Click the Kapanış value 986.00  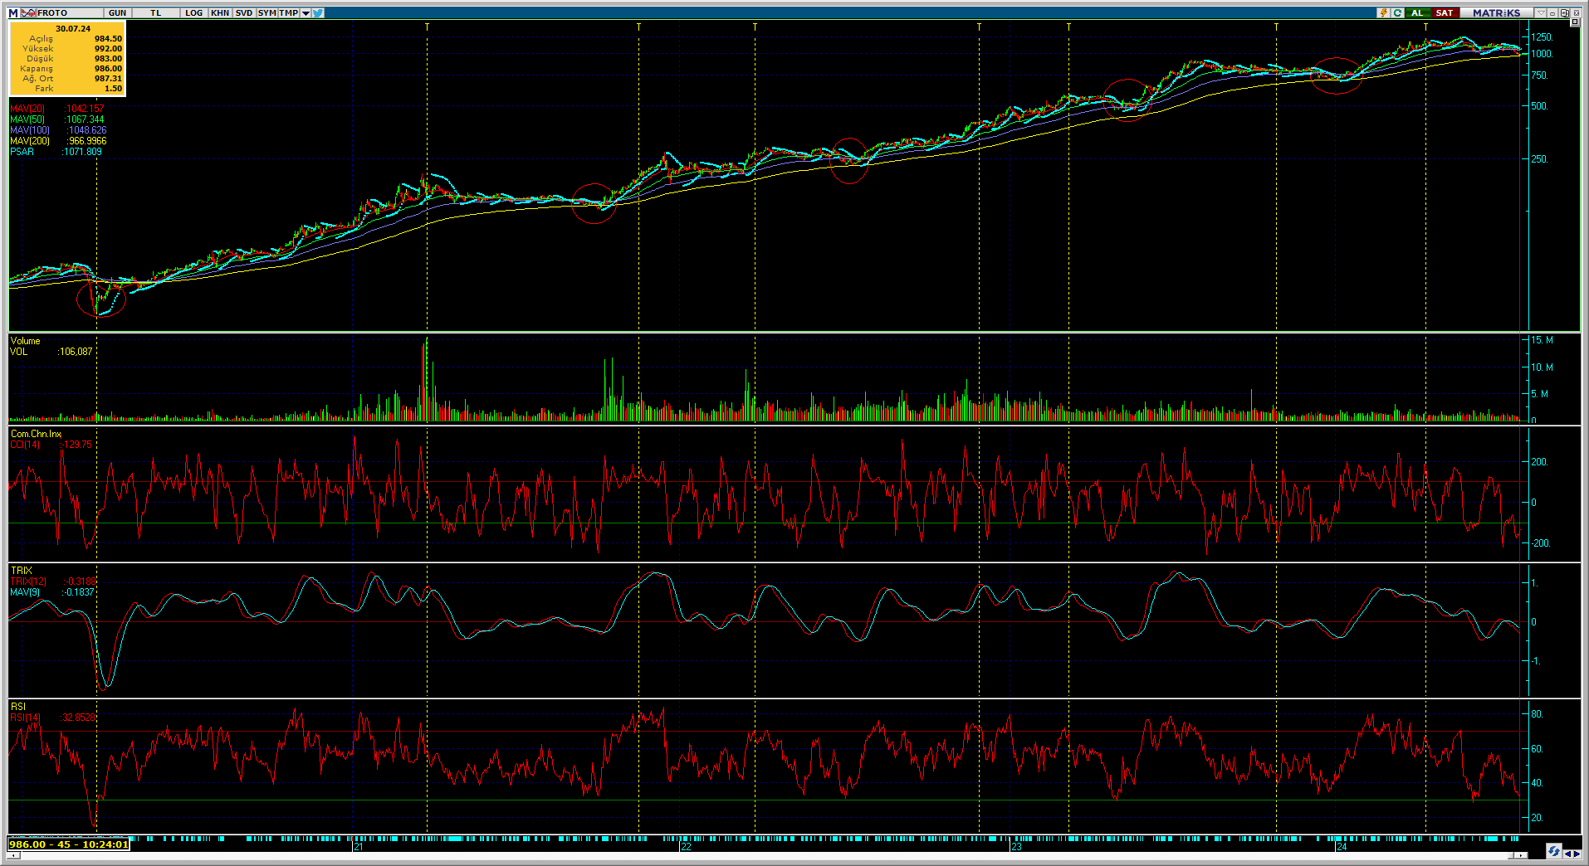point(108,69)
